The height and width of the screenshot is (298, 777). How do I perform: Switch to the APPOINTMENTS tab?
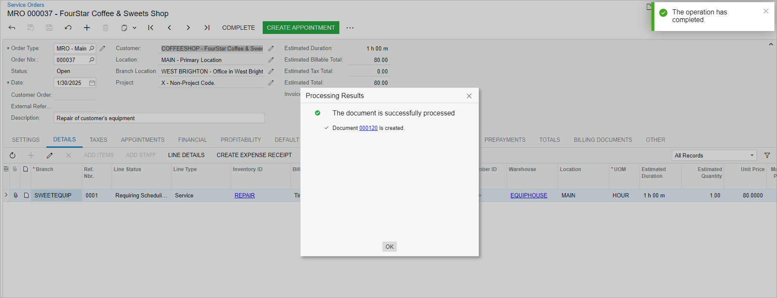pyautogui.click(x=143, y=140)
